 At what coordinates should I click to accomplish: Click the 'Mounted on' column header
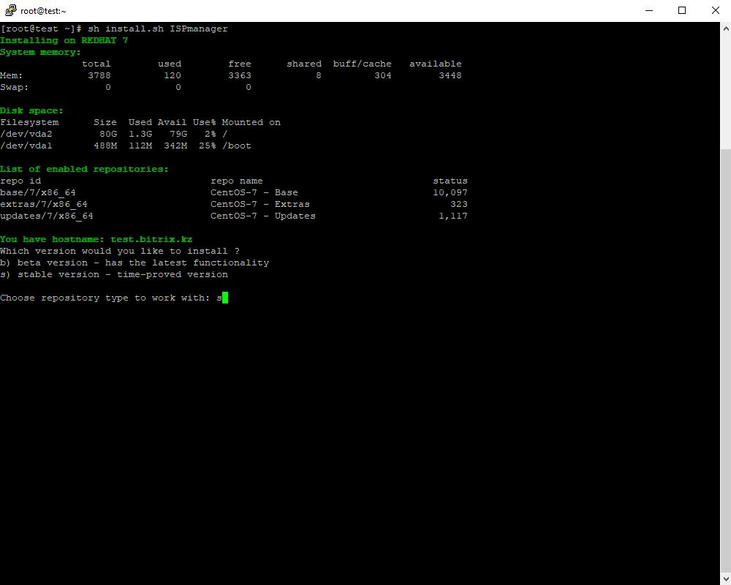(x=251, y=122)
